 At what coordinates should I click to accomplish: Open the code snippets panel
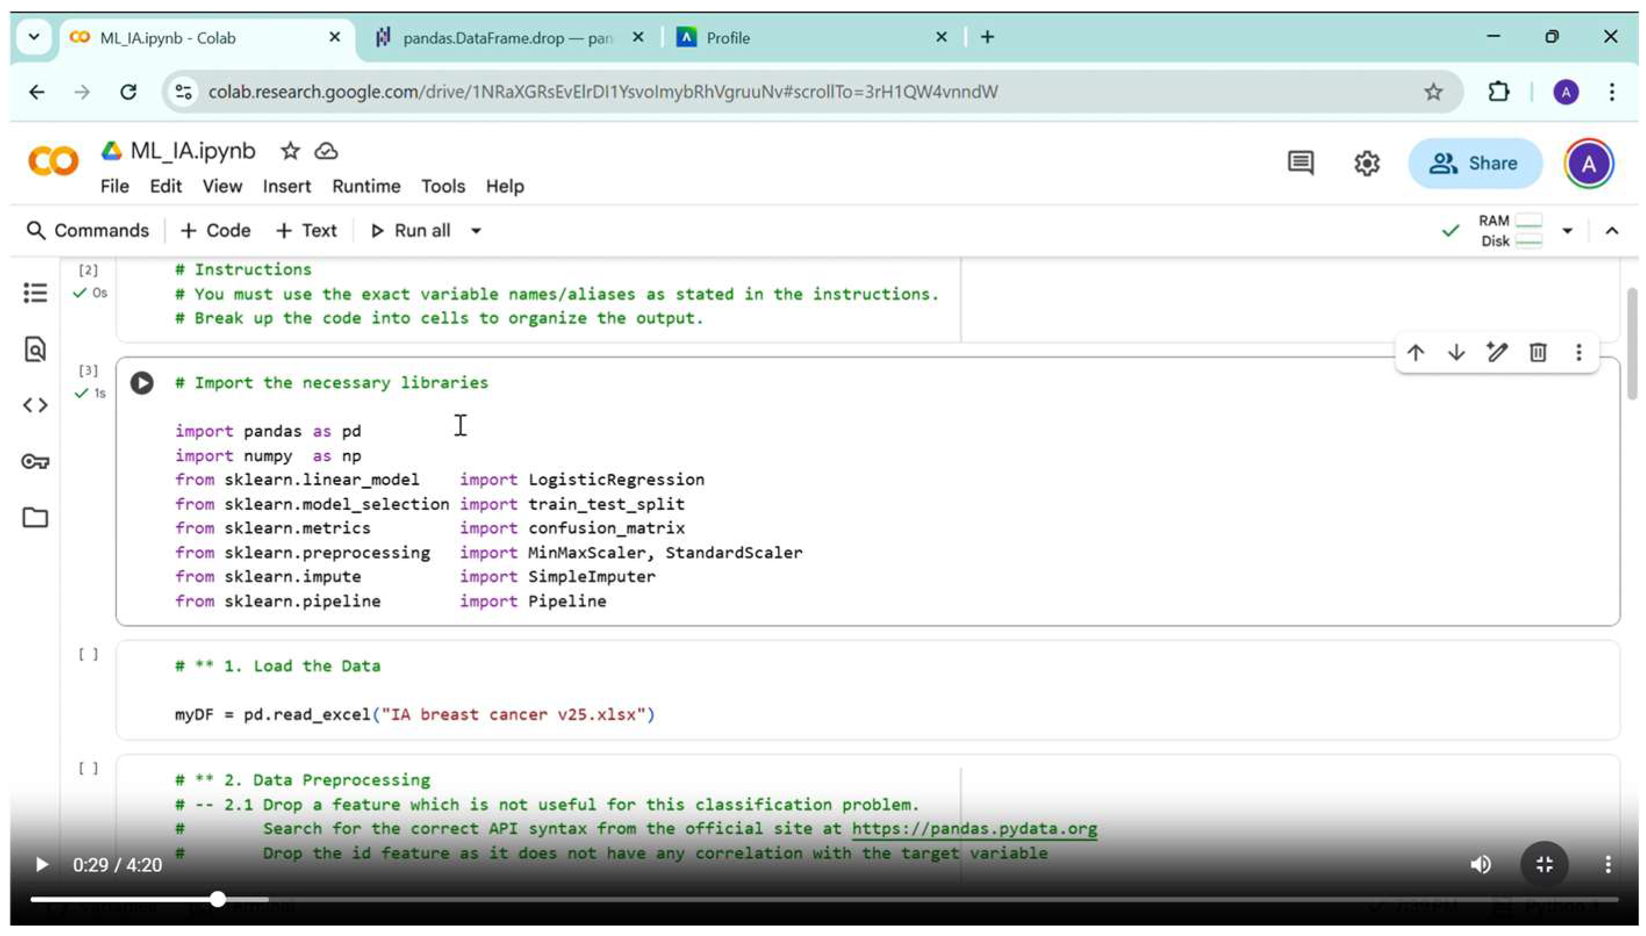coord(35,405)
